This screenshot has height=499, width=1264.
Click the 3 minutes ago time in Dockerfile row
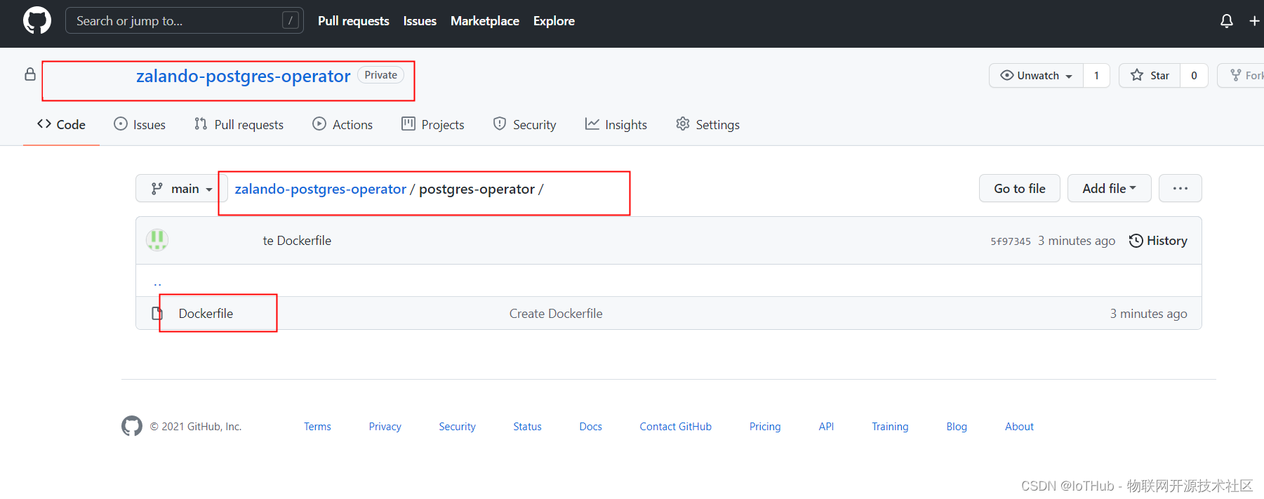click(x=1148, y=314)
